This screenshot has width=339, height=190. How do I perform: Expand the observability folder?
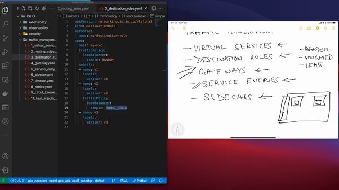[20, 28]
